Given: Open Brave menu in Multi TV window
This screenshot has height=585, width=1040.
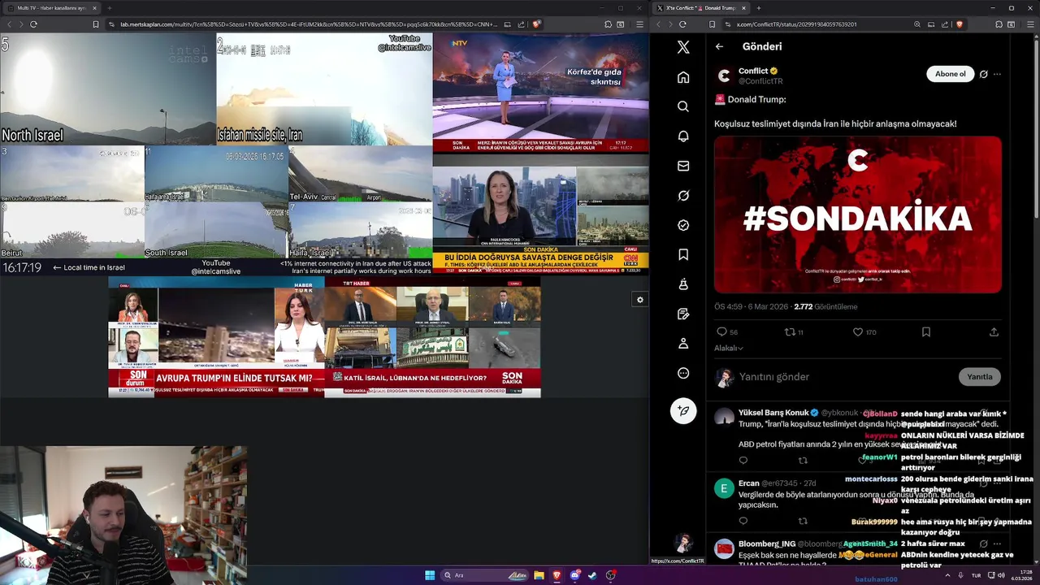Looking at the screenshot, I should (639, 24).
